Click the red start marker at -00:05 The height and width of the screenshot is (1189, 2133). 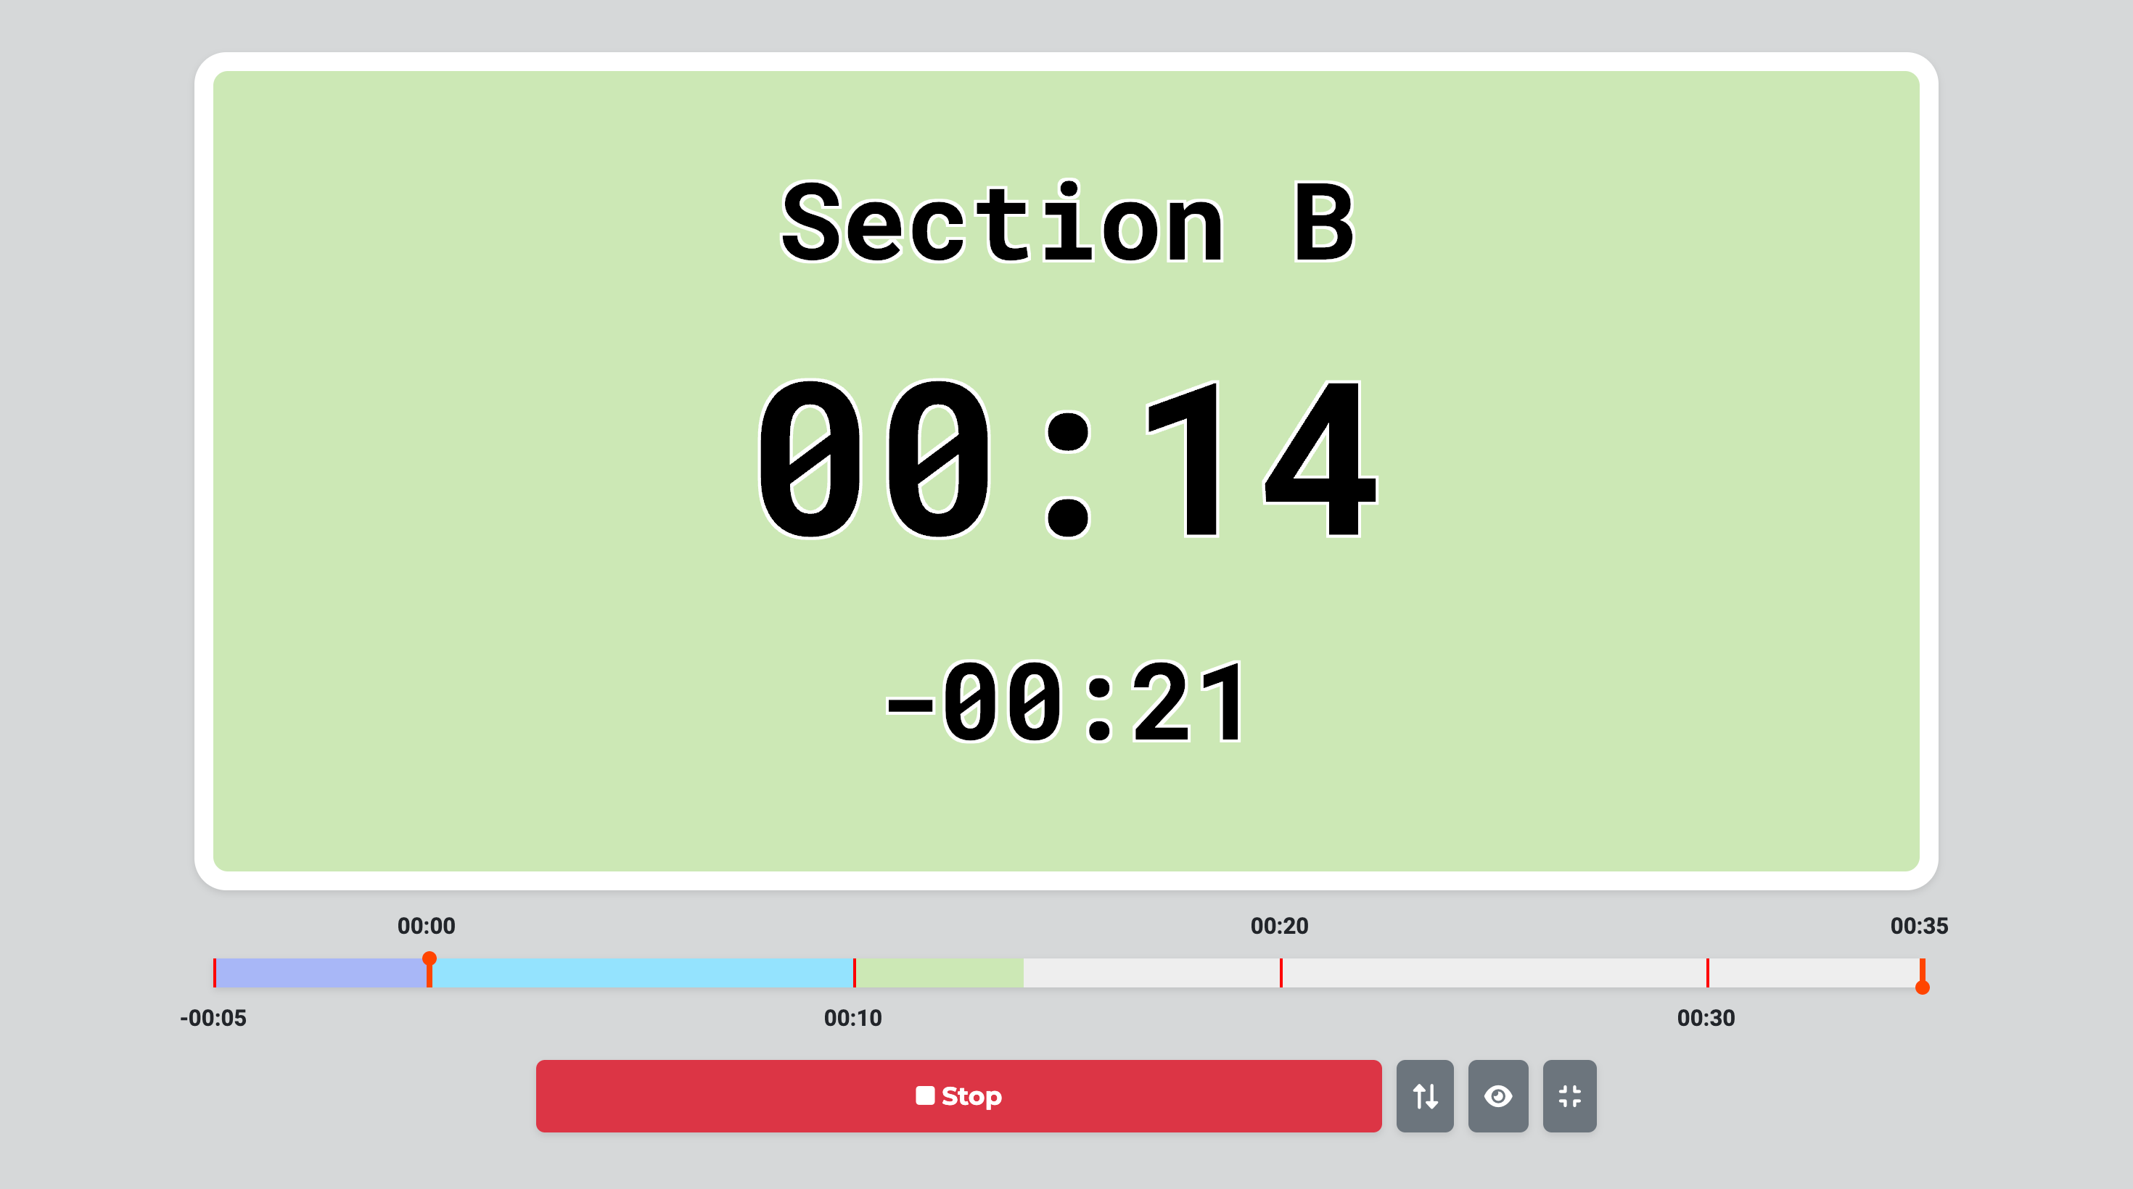215,969
